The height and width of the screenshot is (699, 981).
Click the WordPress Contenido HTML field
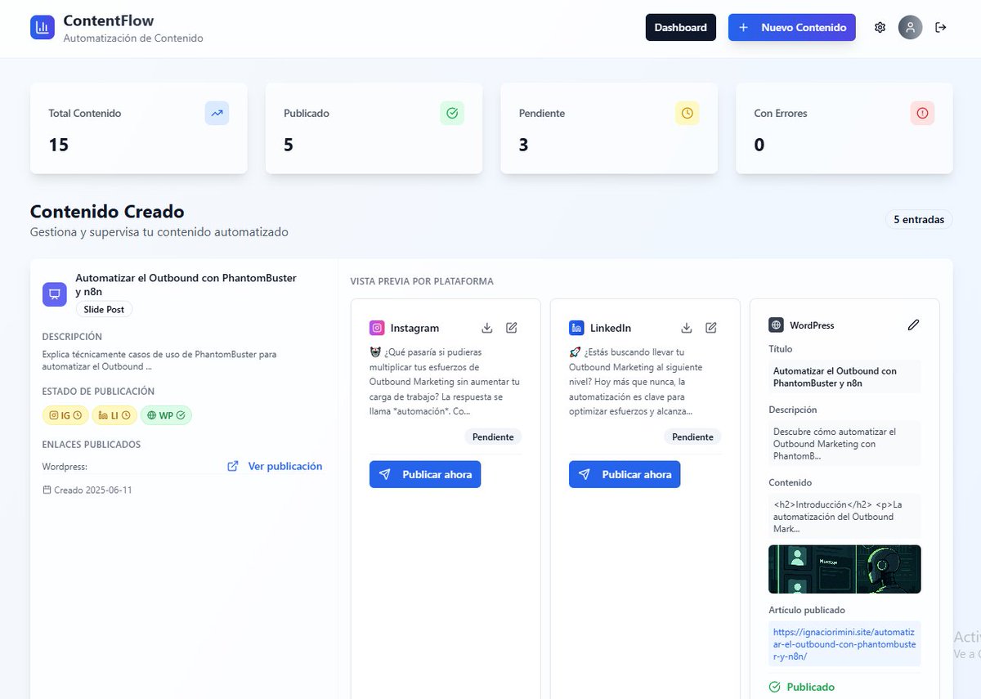point(844,516)
